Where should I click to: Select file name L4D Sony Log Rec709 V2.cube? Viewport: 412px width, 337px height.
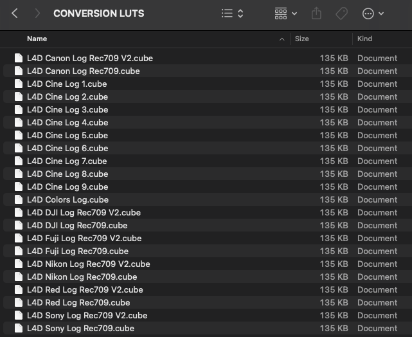(x=87, y=316)
